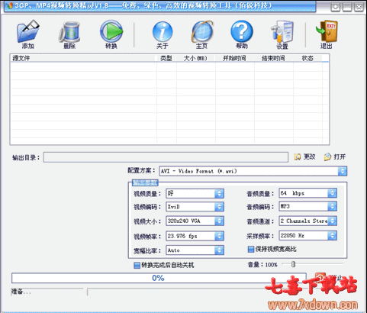Screen dimensions: 367x313
Task: Open the 视频帧率 23.976 fps dropdown
Action: pos(219,236)
